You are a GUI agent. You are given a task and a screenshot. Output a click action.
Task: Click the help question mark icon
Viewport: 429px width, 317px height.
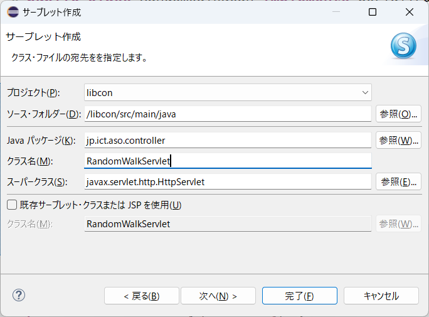(x=19, y=295)
